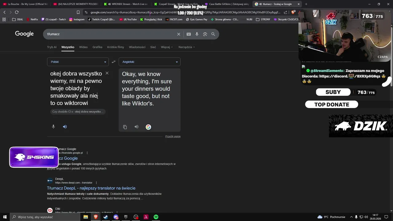Screen dimensions: 393x221
Task: Open FACEIT.com bookmark
Action: [x=173, y=19]
